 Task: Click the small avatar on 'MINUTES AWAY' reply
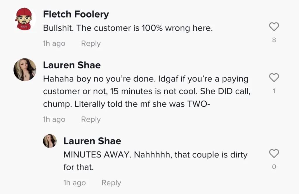pos(50,141)
